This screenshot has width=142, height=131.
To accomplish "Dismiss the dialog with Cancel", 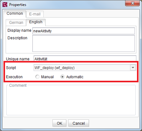I will pyautogui.click(x=79, y=123).
